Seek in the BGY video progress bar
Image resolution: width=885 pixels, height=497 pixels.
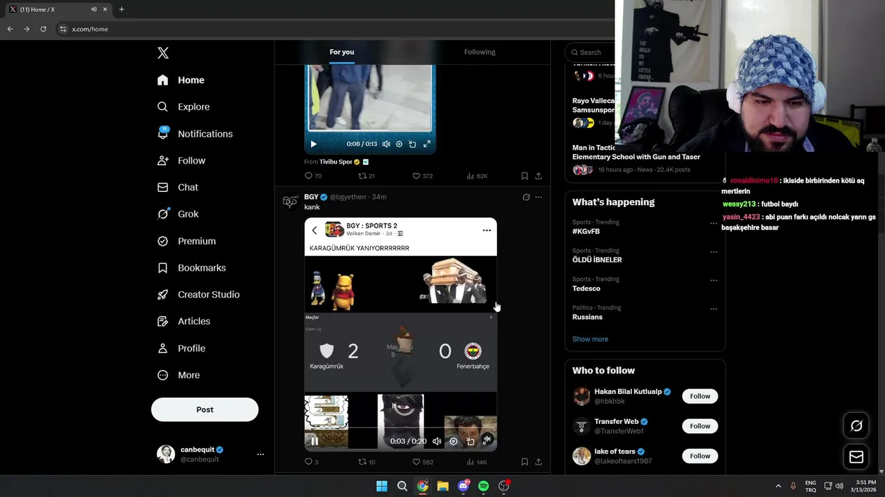coord(400,428)
